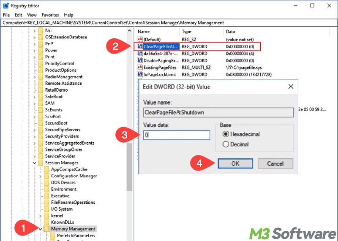Click the Registry Editor title bar icon
The width and height of the screenshot is (338, 241).
pos(6,6)
